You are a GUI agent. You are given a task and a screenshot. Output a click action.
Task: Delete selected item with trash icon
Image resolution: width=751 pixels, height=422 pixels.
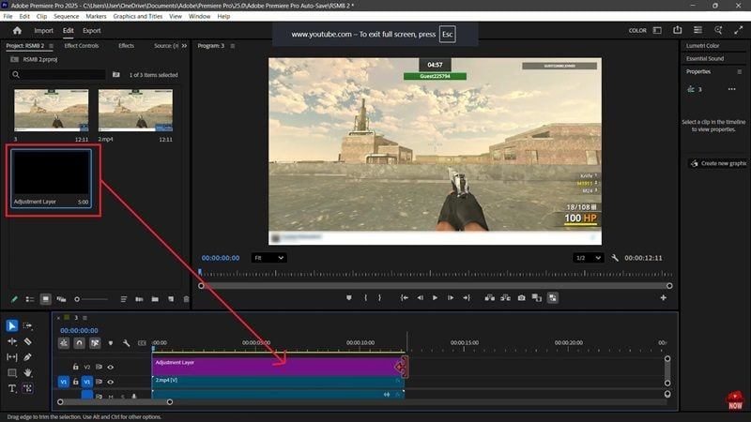186,299
